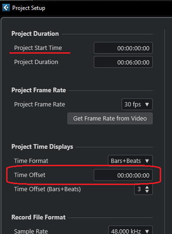
Task: Open the 30 fps frame rate dropdown
Action: [137, 105]
